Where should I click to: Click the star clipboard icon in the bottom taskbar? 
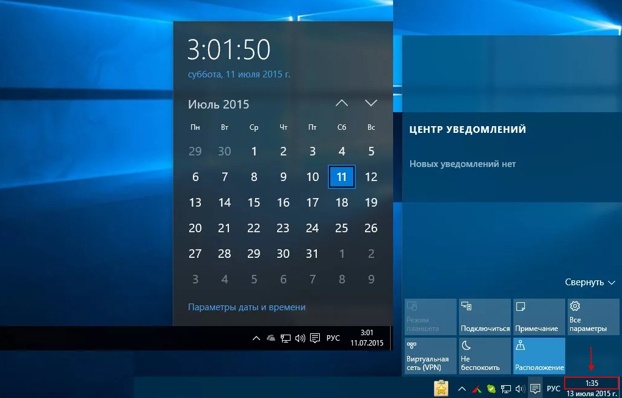(441, 388)
